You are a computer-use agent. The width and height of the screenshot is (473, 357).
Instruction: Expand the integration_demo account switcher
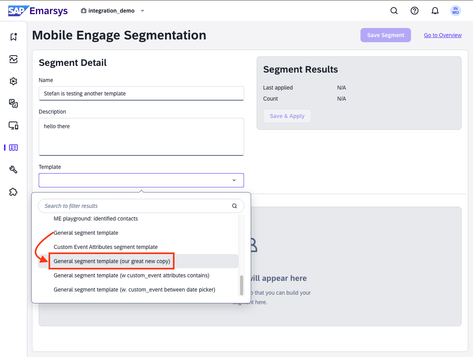(x=113, y=11)
